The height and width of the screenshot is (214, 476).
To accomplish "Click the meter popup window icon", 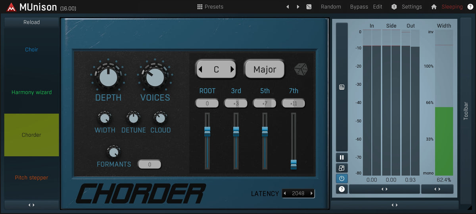I will pyautogui.click(x=342, y=168).
